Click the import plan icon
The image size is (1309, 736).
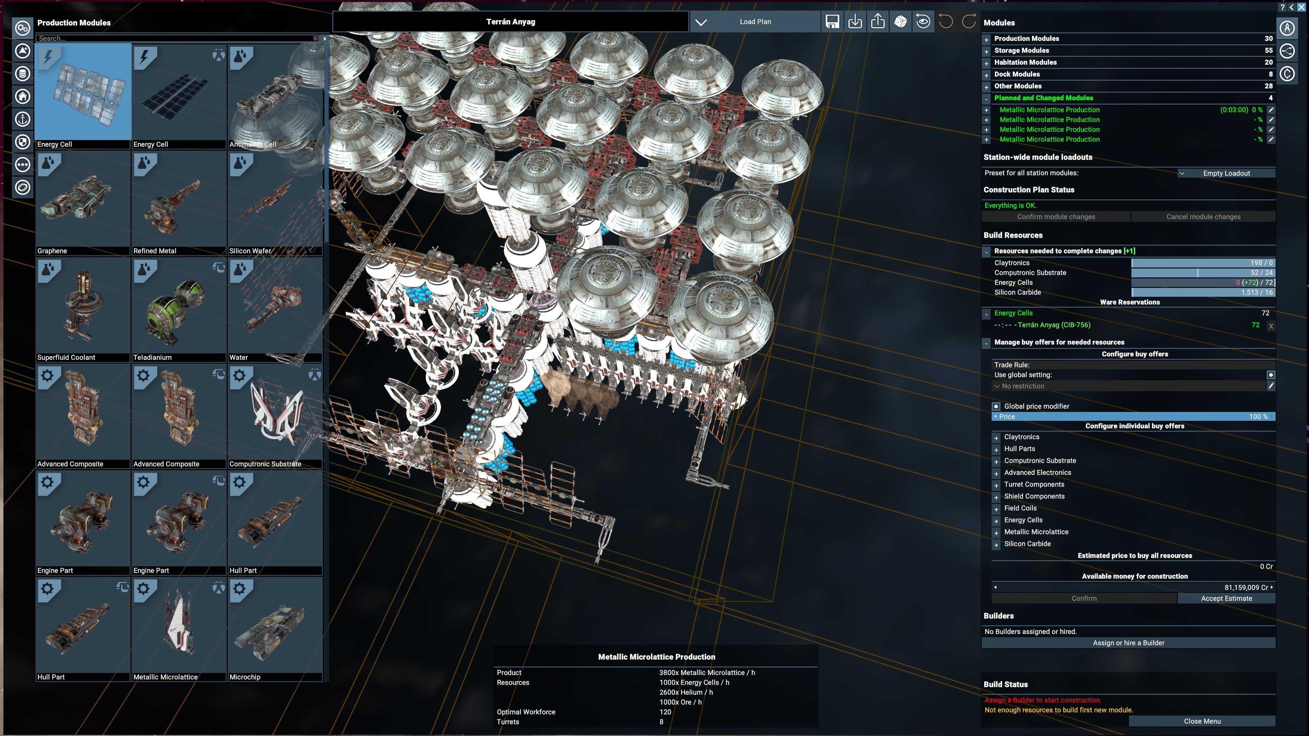tap(855, 22)
